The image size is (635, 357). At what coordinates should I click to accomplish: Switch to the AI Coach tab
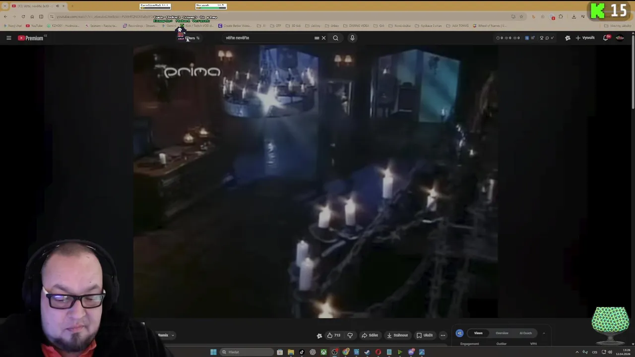pos(526,333)
